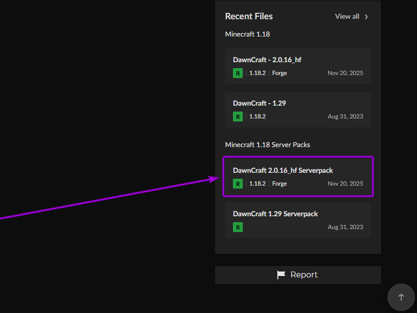Open the View all files link

tap(347, 16)
